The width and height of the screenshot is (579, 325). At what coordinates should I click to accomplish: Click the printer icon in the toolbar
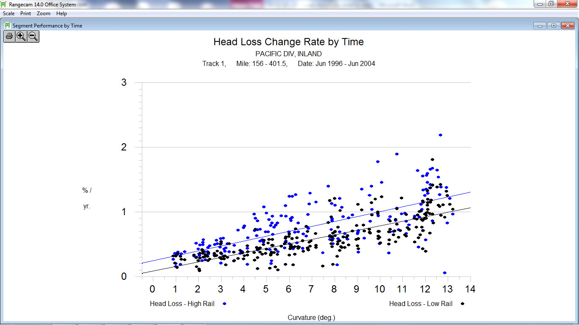pyautogui.click(x=9, y=36)
